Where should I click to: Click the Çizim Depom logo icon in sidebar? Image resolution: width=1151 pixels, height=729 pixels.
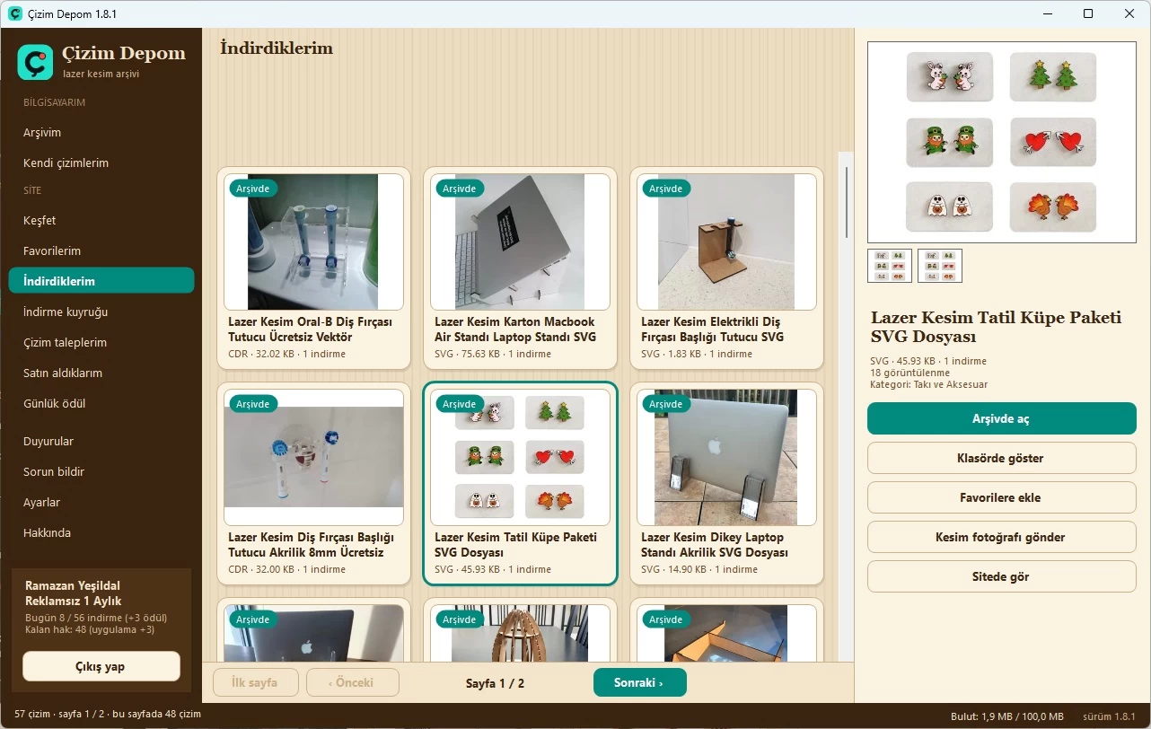click(35, 62)
